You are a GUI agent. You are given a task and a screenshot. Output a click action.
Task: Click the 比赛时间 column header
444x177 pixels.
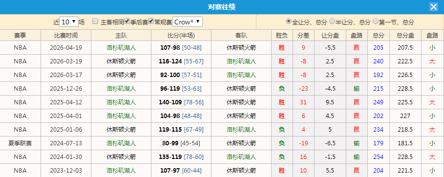pyautogui.click(x=66, y=35)
